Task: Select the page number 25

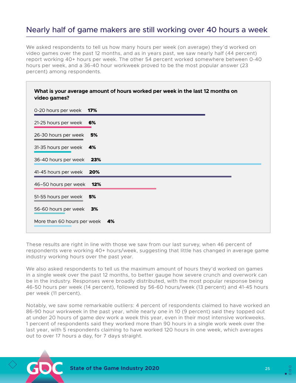Action: (267, 369)
